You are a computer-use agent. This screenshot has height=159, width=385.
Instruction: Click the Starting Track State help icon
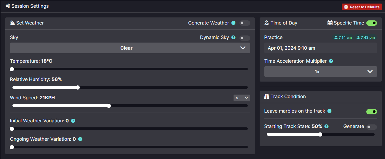pos(327,126)
